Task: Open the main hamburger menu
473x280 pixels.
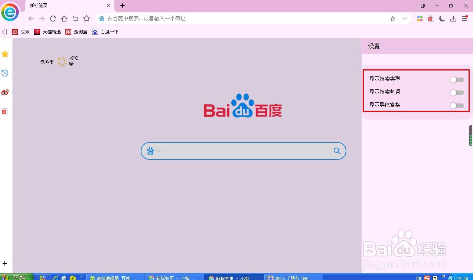Action: click(x=464, y=19)
